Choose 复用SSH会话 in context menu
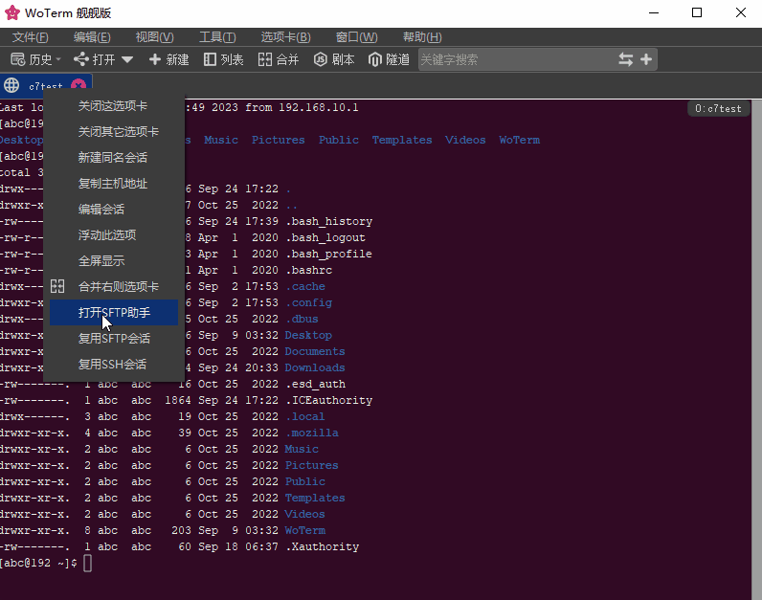The image size is (762, 600). 113,364
